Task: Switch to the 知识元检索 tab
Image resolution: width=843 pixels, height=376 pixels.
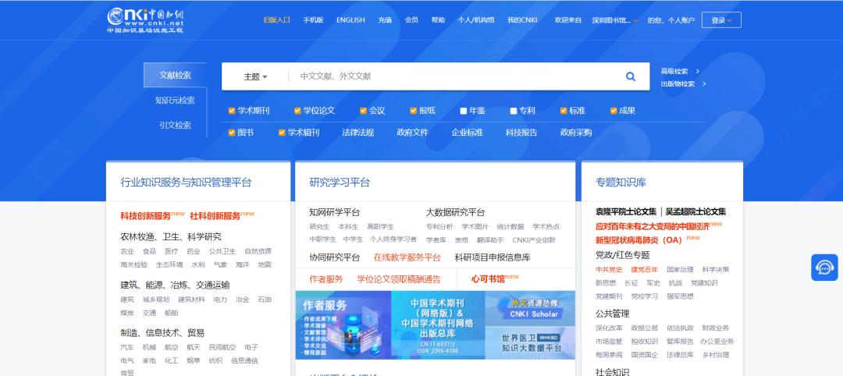Action: click(x=175, y=101)
